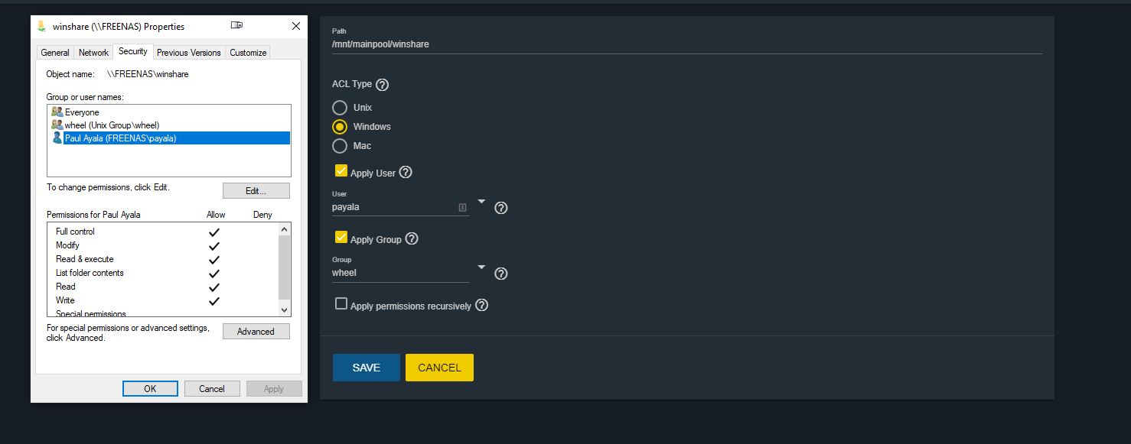Uncheck the Apply User checkbox

[x=341, y=171]
